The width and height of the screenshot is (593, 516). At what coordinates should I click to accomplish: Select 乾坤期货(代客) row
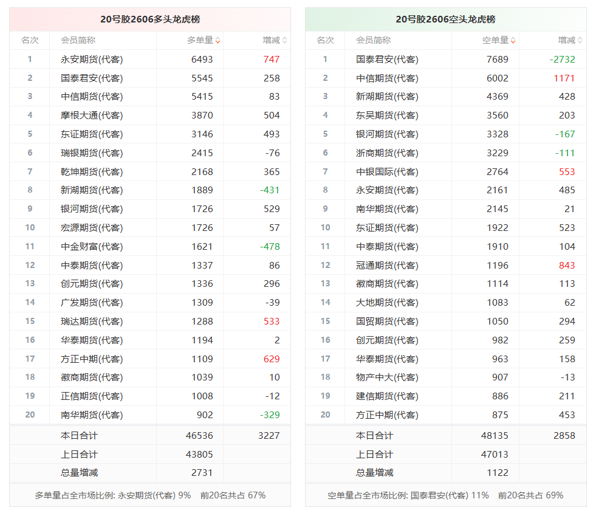pos(150,172)
